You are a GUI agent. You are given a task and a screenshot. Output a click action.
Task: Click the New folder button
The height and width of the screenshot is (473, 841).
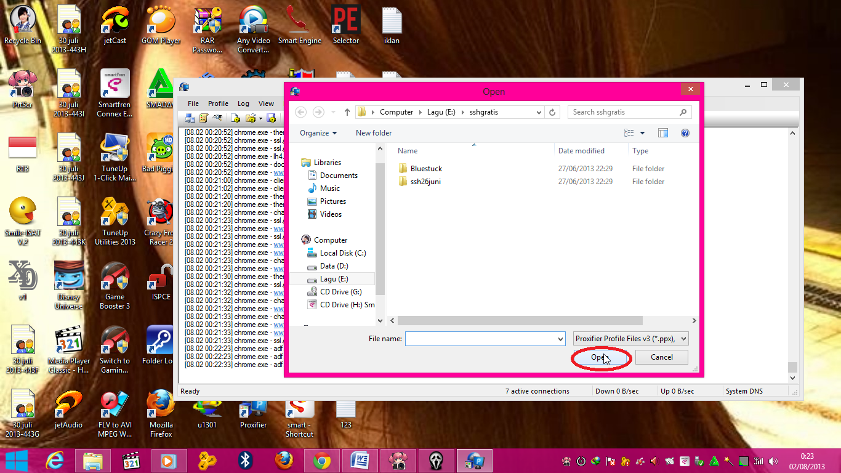pos(374,133)
